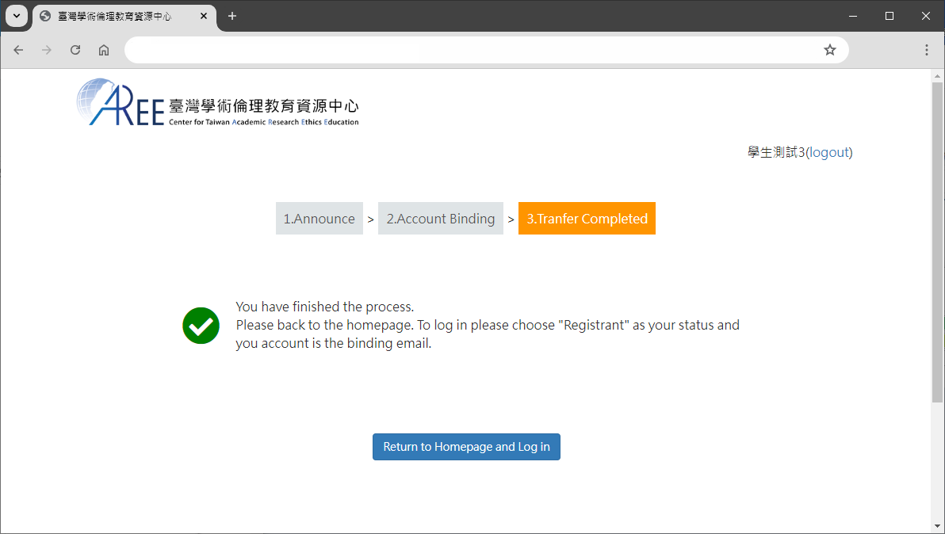Click the user name 學生測試3
945x534 pixels.
click(776, 152)
